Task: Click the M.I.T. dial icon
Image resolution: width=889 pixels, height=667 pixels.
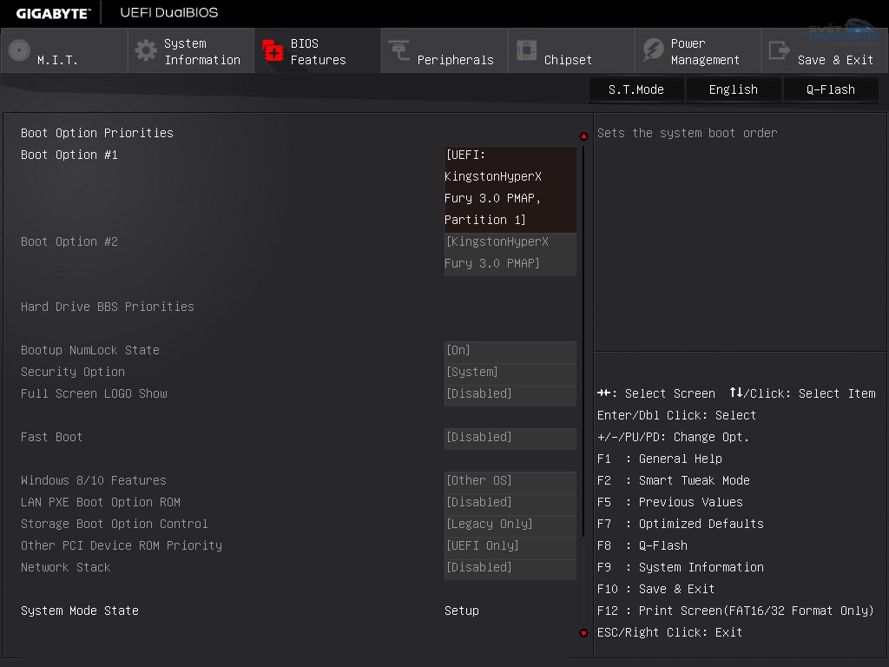Action: [19, 50]
